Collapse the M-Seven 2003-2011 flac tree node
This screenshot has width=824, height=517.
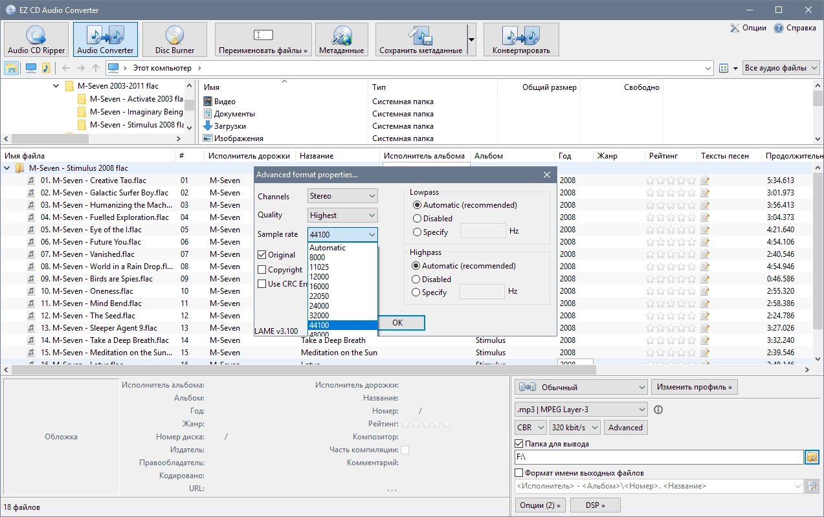click(x=56, y=86)
